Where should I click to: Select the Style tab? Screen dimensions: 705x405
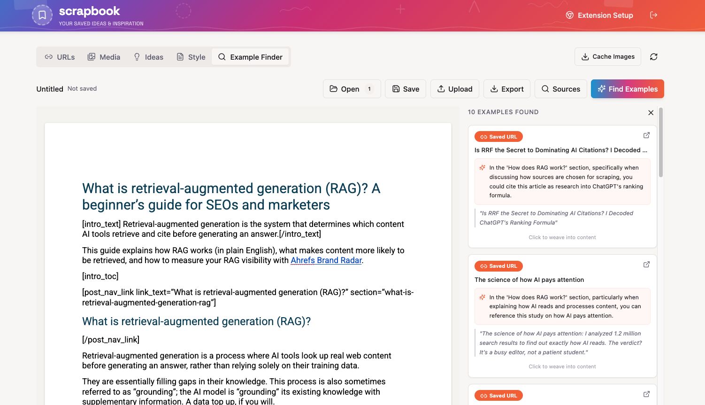click(191, 56)
